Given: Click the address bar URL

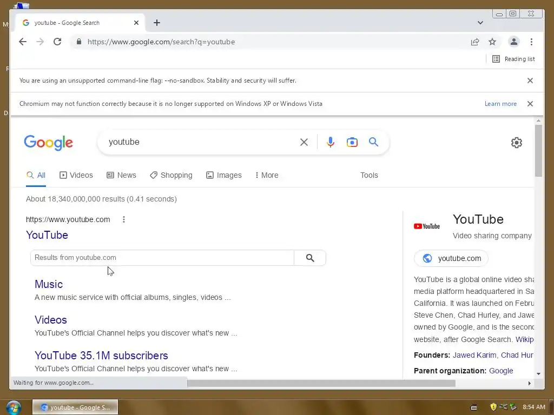Looking at the screenshot, I should (x=161, y=42).
